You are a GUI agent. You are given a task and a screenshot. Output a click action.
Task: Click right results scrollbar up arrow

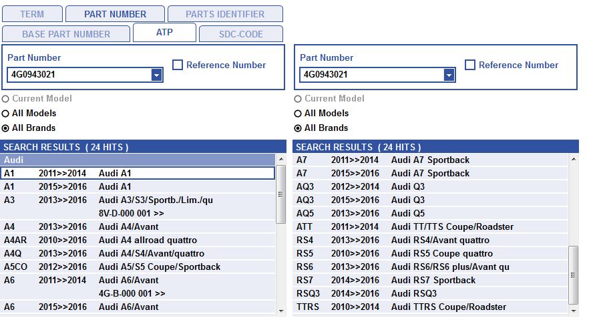(574, 159)
